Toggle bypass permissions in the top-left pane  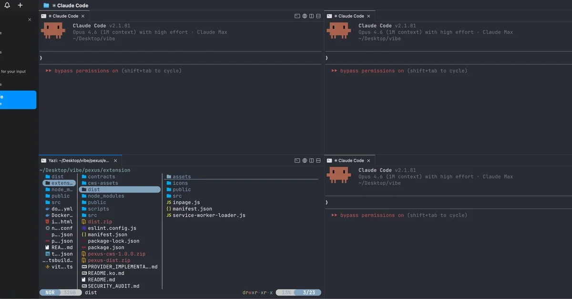click(86, 71)
